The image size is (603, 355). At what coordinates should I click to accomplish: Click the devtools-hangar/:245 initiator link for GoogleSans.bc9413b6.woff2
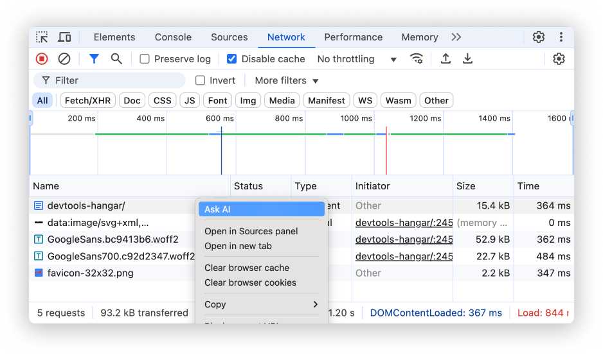404,239
